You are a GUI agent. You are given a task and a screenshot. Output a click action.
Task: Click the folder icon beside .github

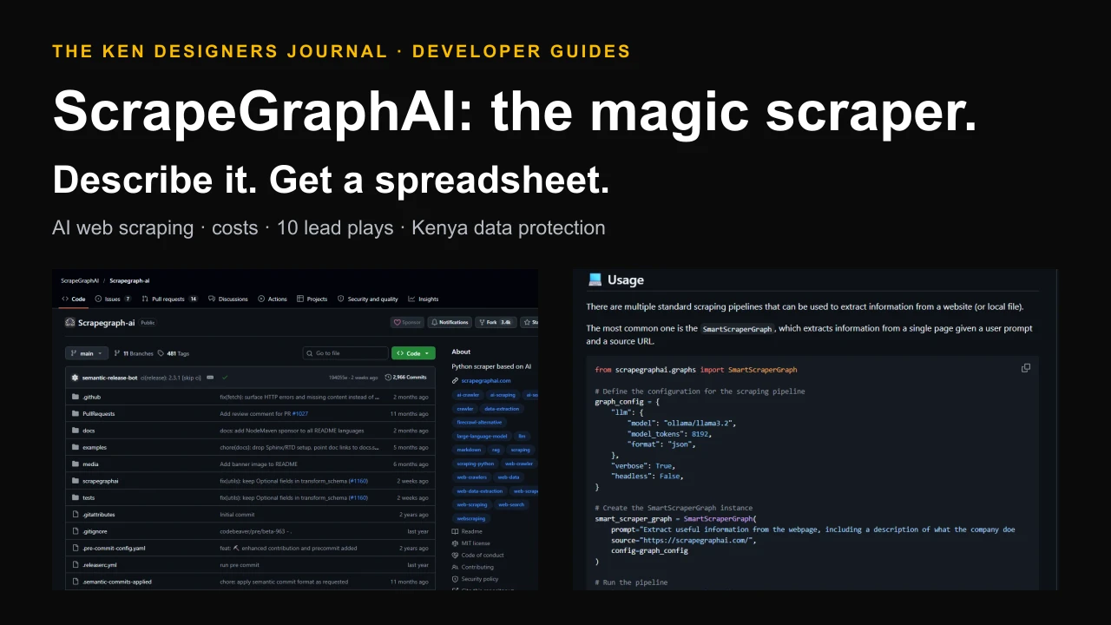[x=76, y=397]
